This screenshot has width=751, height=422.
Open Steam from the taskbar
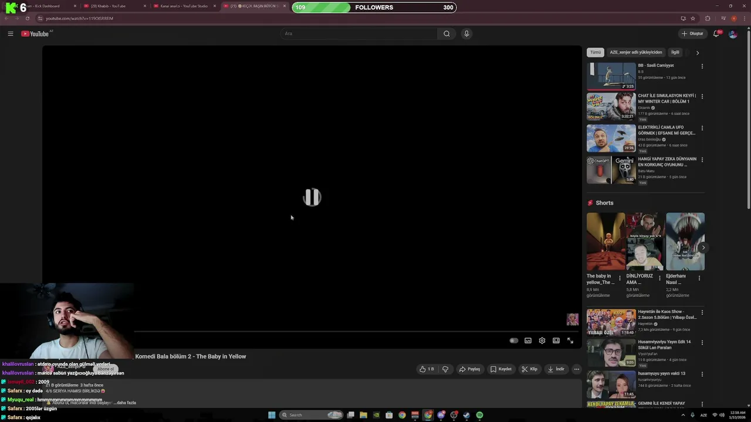pos(466,415)
